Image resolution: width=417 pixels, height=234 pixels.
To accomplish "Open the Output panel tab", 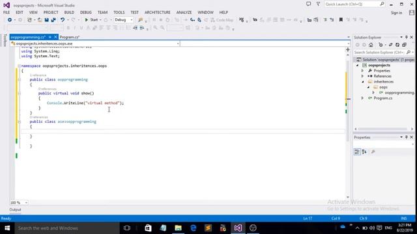I will 15,209.
